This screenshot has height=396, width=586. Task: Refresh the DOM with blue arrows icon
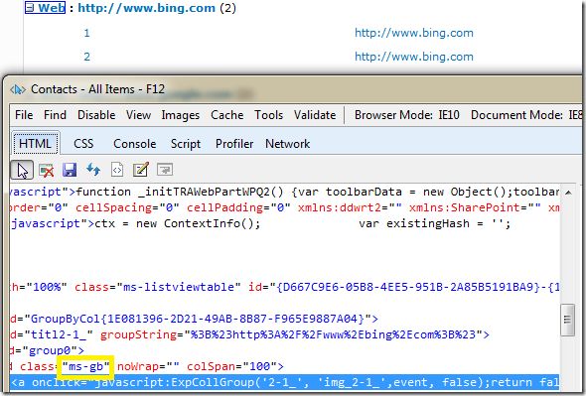(x=93, y=170)
